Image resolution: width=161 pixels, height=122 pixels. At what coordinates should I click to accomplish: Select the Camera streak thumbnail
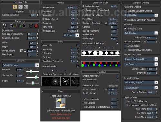[46, 81]
